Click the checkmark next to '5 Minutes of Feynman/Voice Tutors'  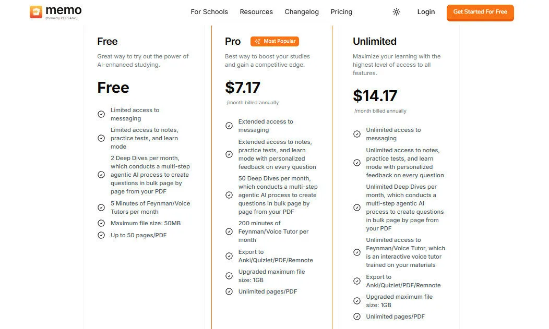coord(101,207)
